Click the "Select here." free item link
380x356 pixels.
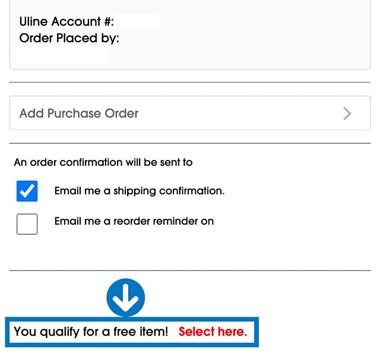[213, 332]
